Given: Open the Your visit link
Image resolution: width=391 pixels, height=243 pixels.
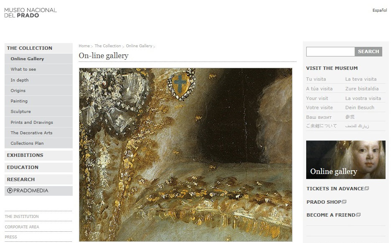Looking at the screenshot, I should 317,98.
